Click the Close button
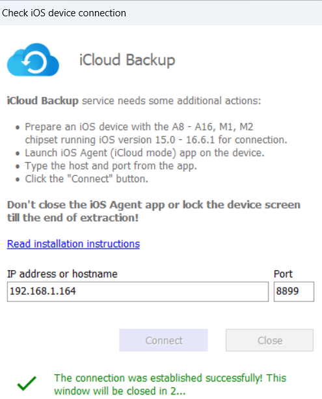Viewport: 322px width, 399px height. 269,340
